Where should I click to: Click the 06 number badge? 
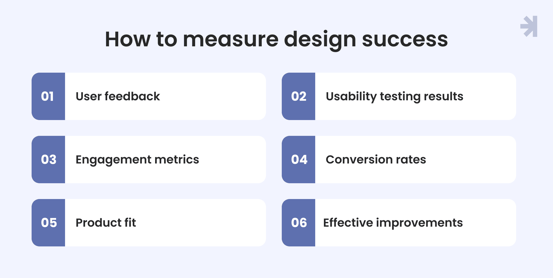[298, 223]
